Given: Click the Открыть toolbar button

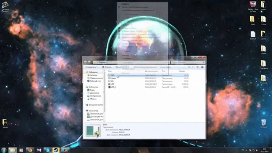Looking at the screenshot, I should (107, 67).
